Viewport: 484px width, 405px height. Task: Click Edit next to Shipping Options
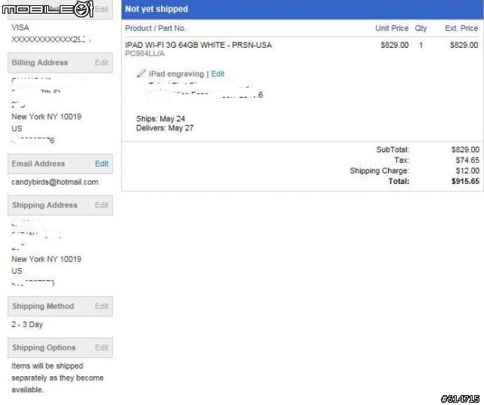pos(101,347)
